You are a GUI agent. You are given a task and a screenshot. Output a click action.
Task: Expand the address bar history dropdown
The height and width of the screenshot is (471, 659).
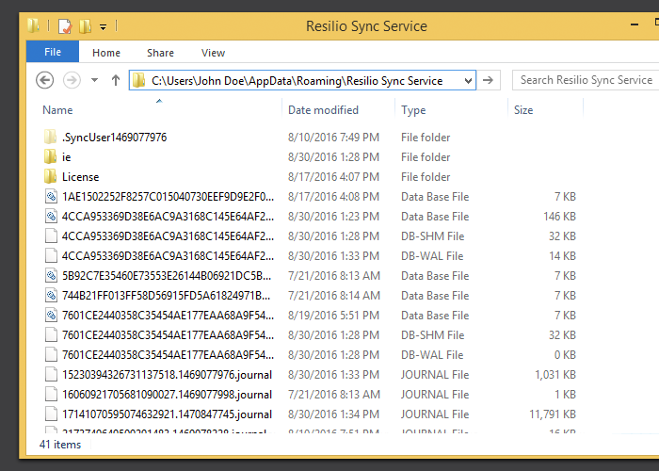point(468,80)
